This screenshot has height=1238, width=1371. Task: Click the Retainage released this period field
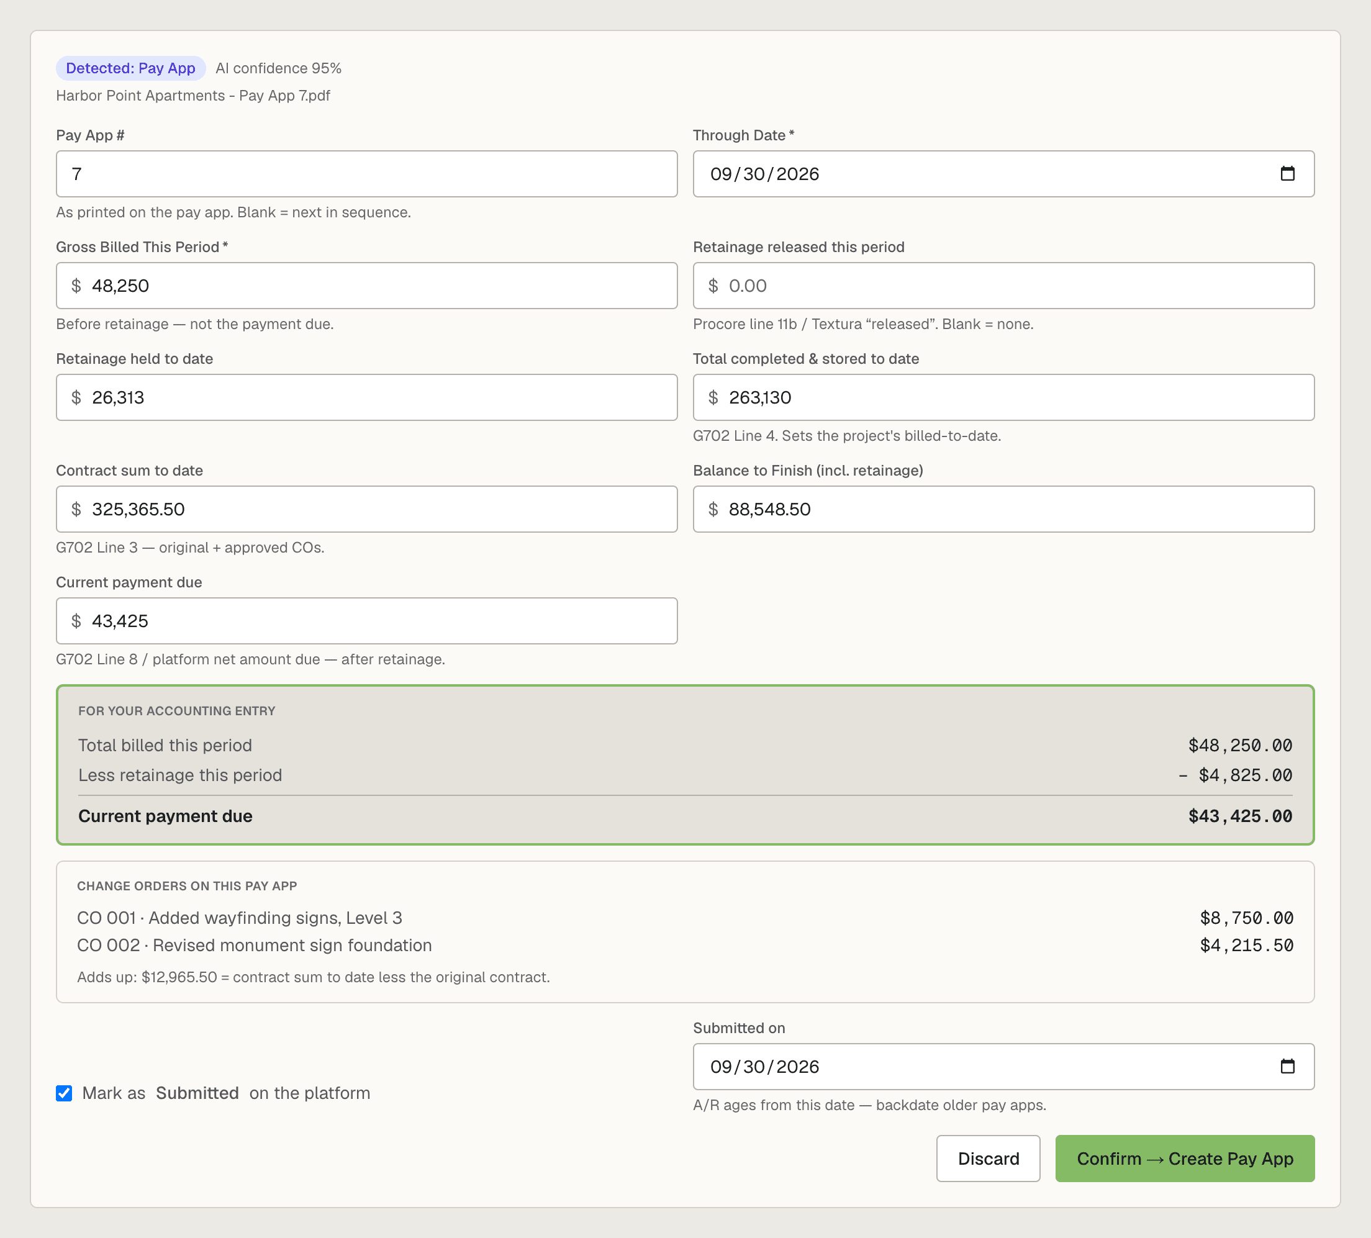click(x=1003, y=286)
